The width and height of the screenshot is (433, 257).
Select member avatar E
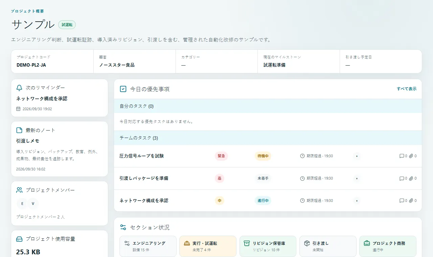pyautogui.click(x=22, y=204)
